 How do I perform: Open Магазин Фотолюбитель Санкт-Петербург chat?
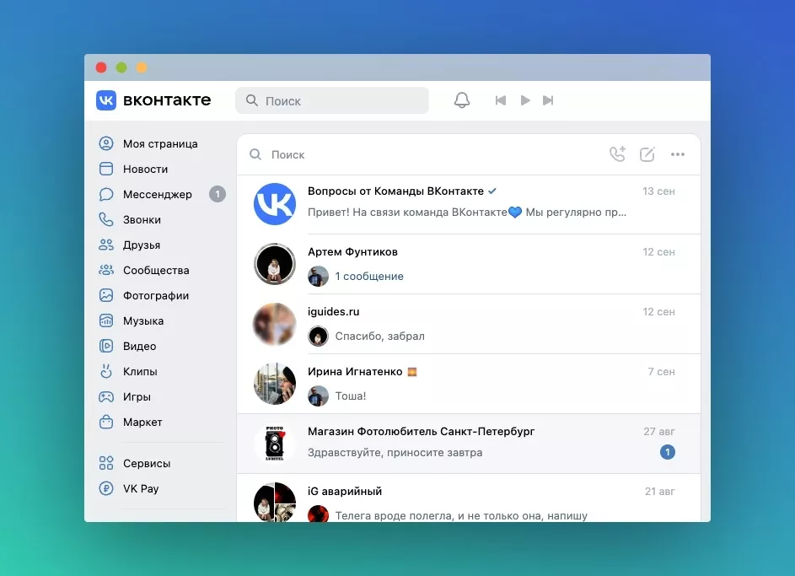click(x=469, y=444)
